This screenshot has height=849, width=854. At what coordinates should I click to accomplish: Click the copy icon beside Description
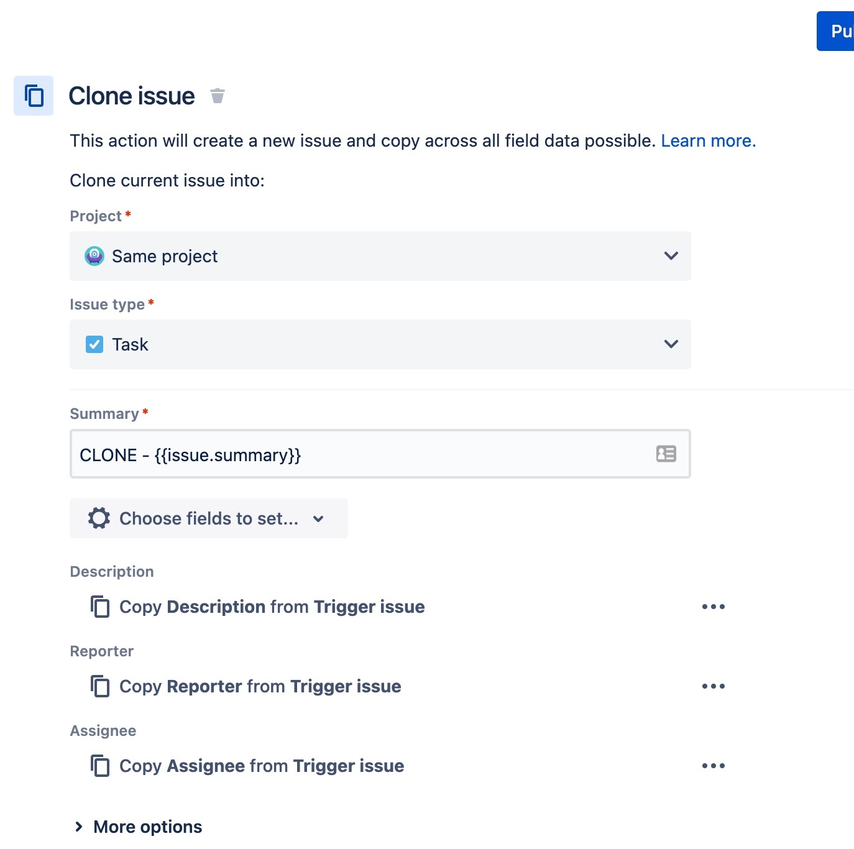(100, 607)
